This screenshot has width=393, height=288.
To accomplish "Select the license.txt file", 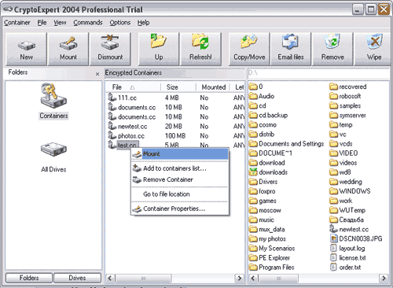I will pyautogui.click(x=347, y=258).
